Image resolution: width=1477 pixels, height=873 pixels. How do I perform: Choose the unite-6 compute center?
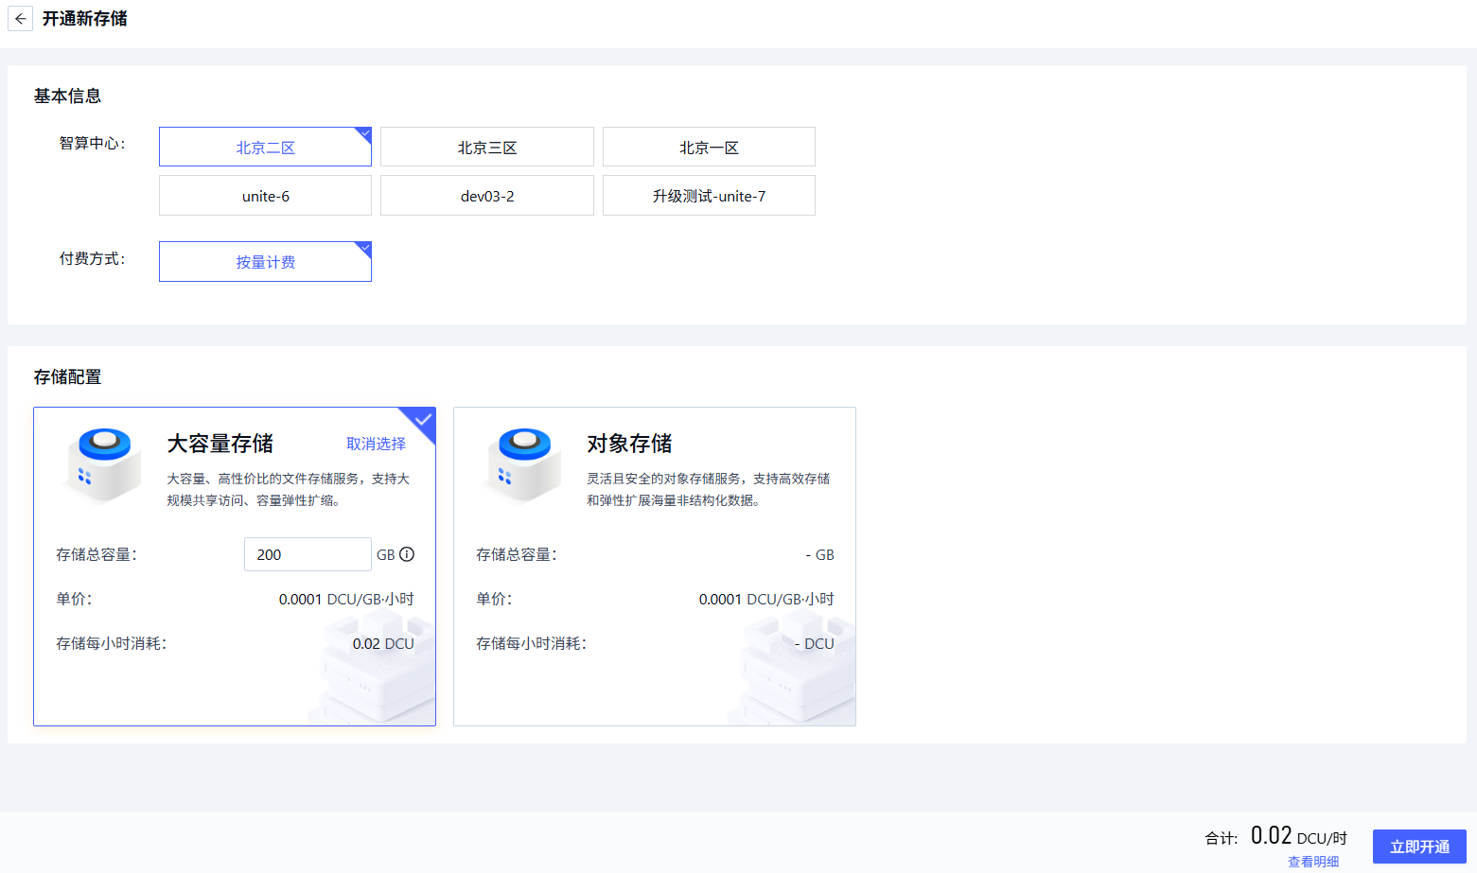pos(265,196)
